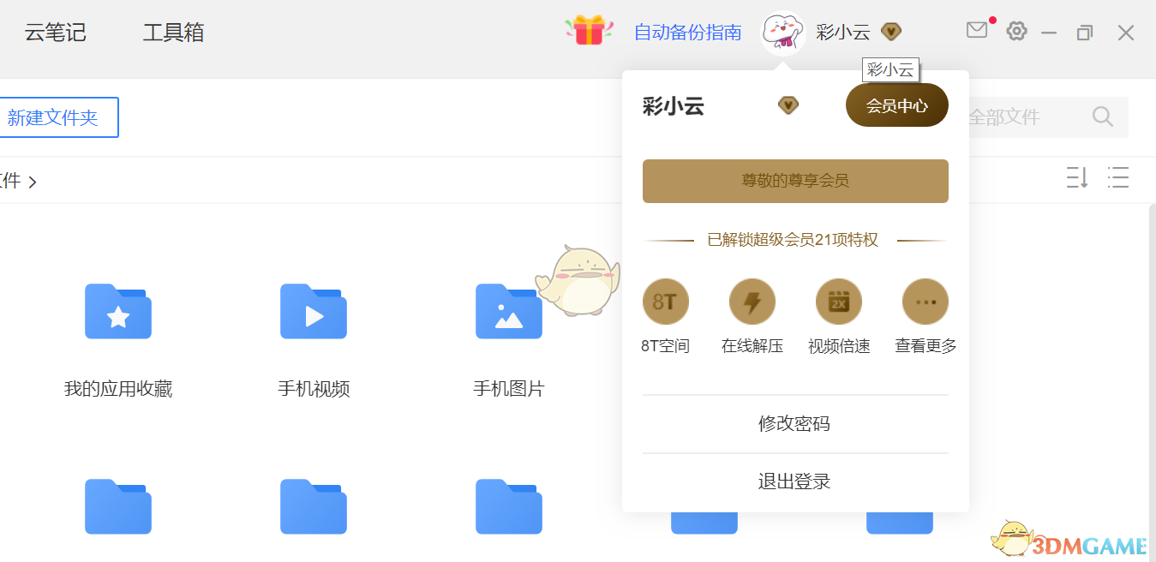Click the 已解锁超级会员21项特权 text

pyautogui.click(x=794, y=240)
